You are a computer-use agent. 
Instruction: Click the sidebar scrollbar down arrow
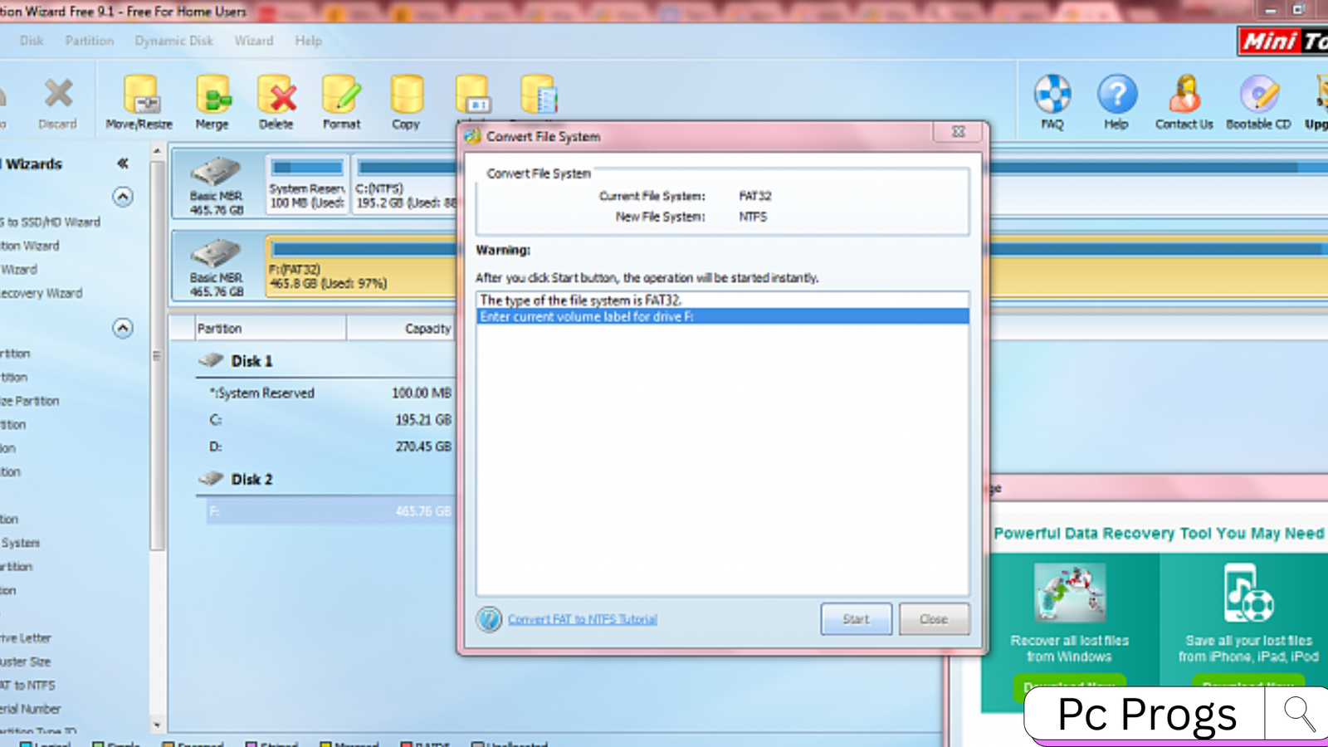(x=157, y=725)
